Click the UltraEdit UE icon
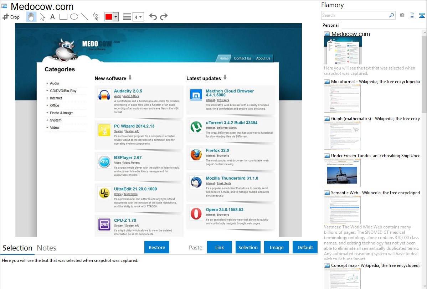 pos(104,193)
